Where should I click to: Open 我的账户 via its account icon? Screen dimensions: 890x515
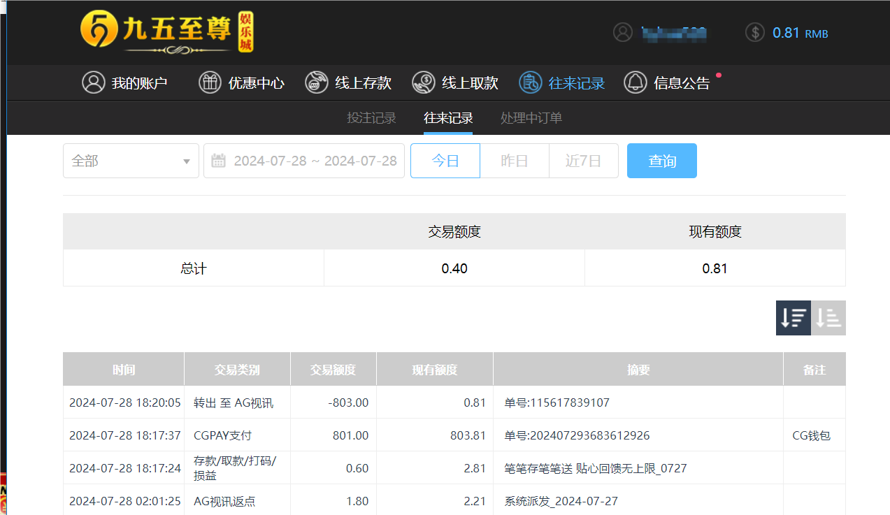[94, 82]
